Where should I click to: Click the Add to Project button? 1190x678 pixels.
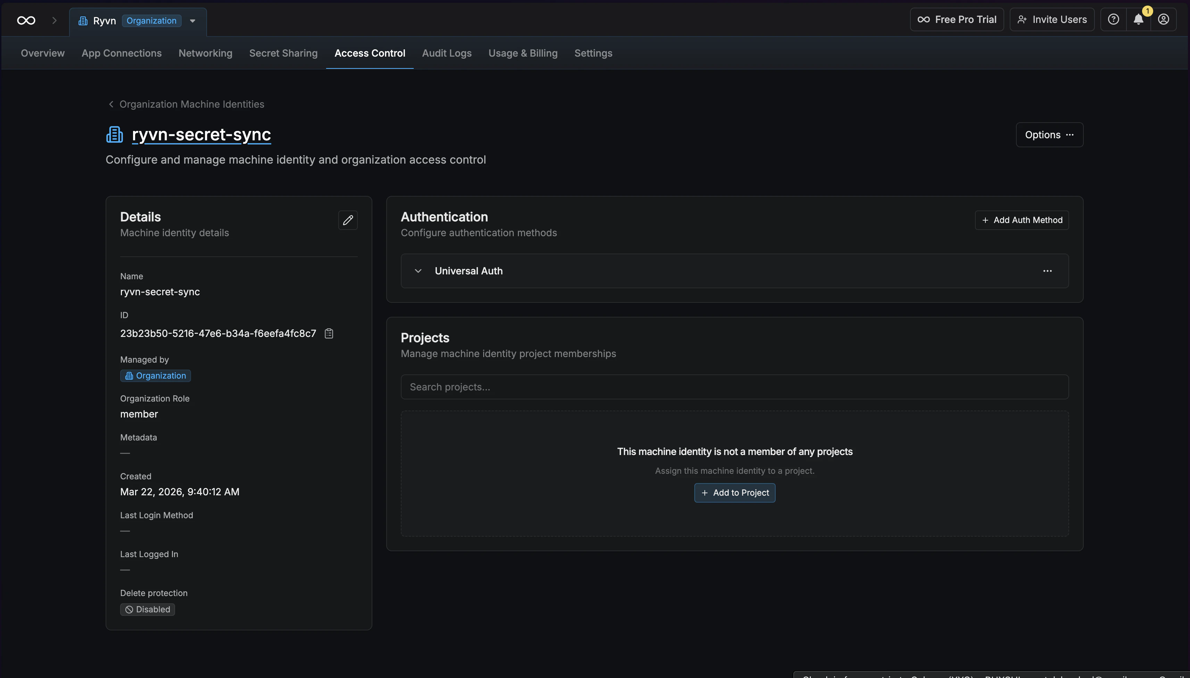click(x=734, y=492)
